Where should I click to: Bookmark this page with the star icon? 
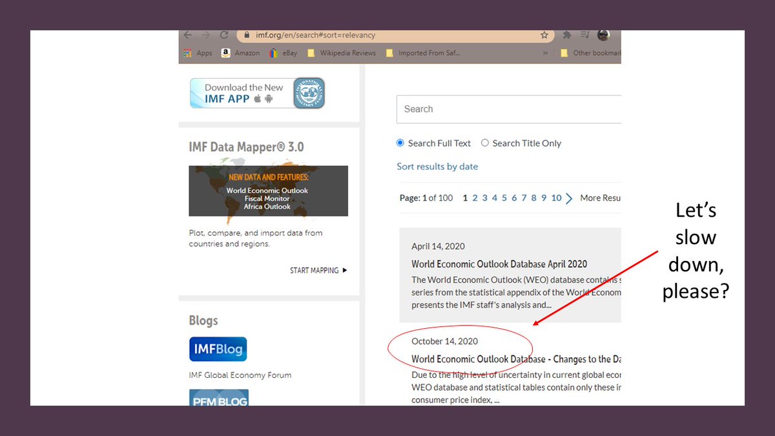click(x=544, y=35)
